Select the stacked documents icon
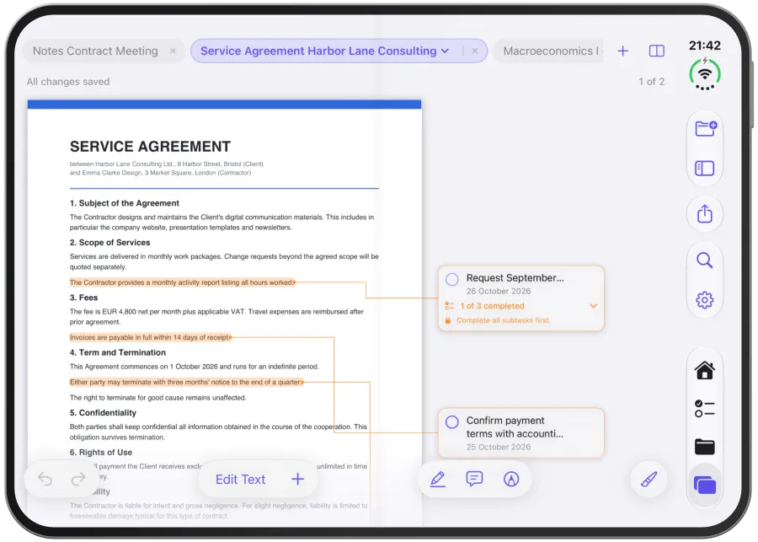The image size is (758, 542). point(704,485)
